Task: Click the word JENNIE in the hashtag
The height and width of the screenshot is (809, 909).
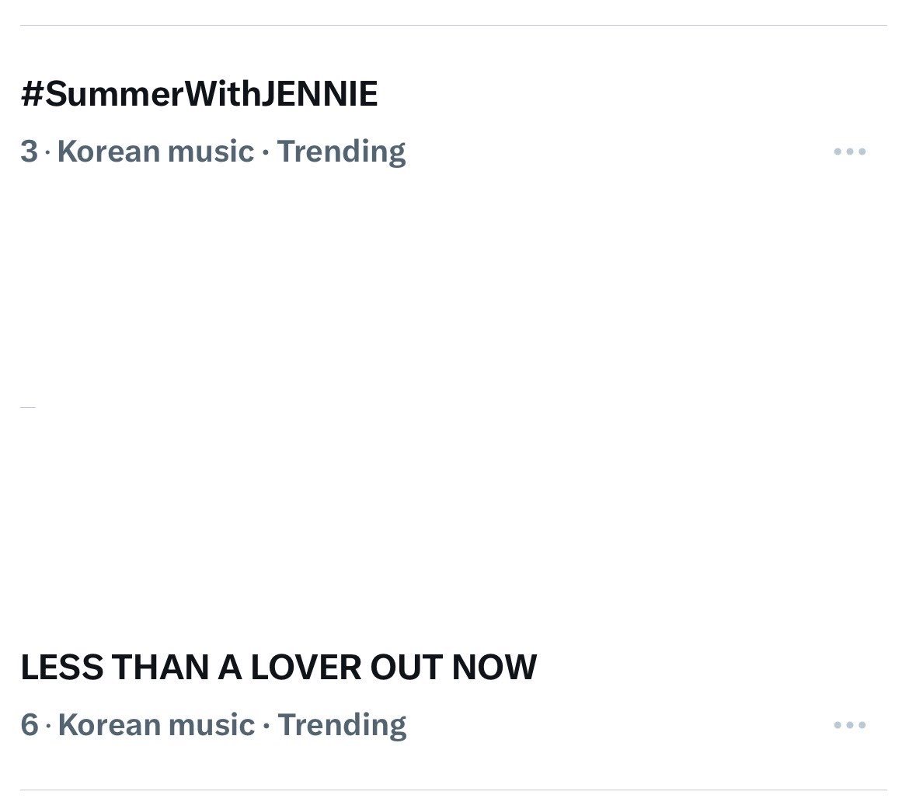Action: (319, 94)
